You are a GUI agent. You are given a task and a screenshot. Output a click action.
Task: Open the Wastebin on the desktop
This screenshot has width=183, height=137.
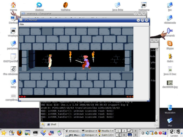(x=170, y=109)
